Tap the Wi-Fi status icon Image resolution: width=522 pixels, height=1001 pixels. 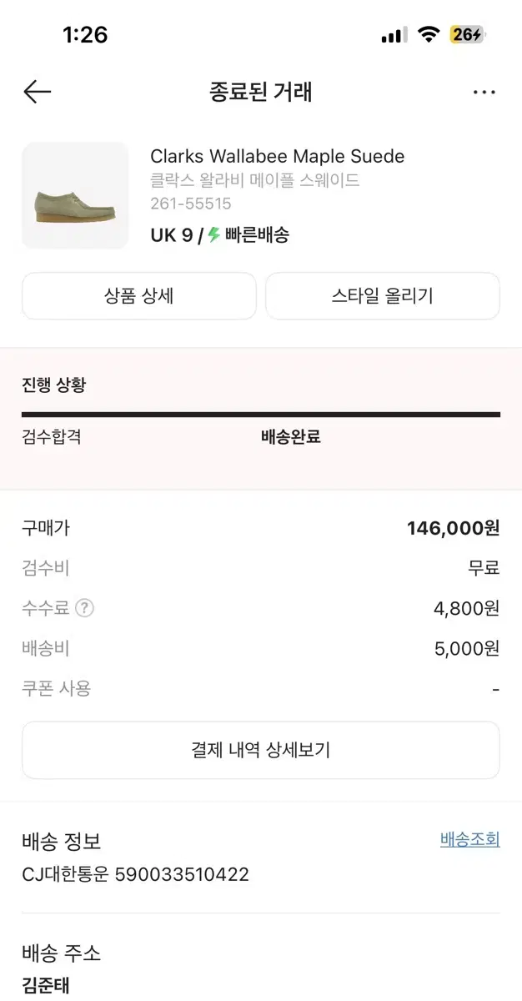[x=429, y=34]
